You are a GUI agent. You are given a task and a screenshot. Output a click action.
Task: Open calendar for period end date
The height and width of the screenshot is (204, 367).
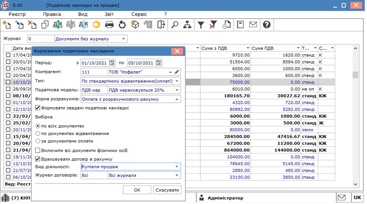159,63
